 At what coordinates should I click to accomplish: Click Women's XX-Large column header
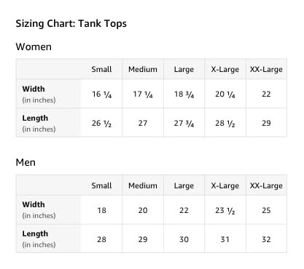[266, 69]
